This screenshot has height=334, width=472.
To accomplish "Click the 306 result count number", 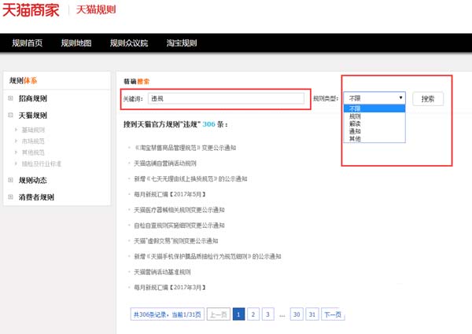I will pos(209,124).
